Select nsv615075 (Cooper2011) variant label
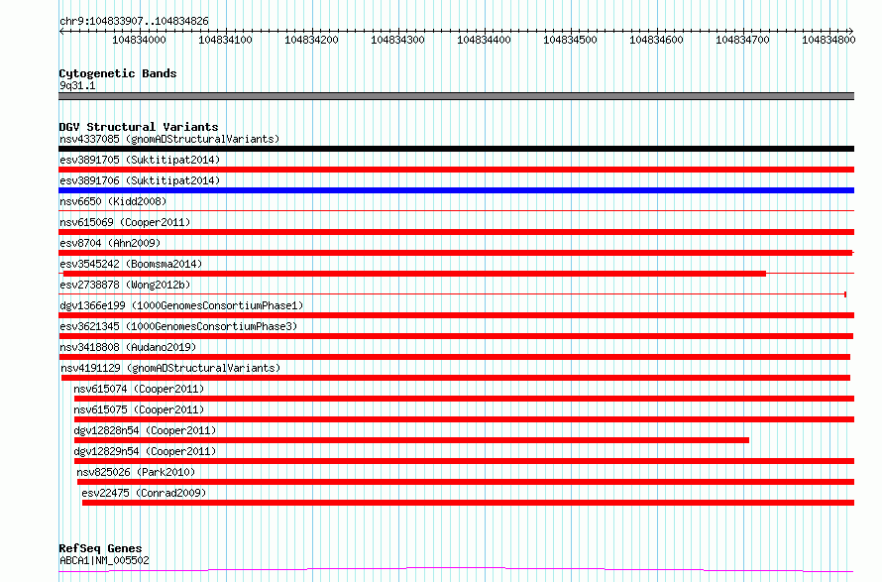The width and height of the screenshot is (882, 582). 139,409
